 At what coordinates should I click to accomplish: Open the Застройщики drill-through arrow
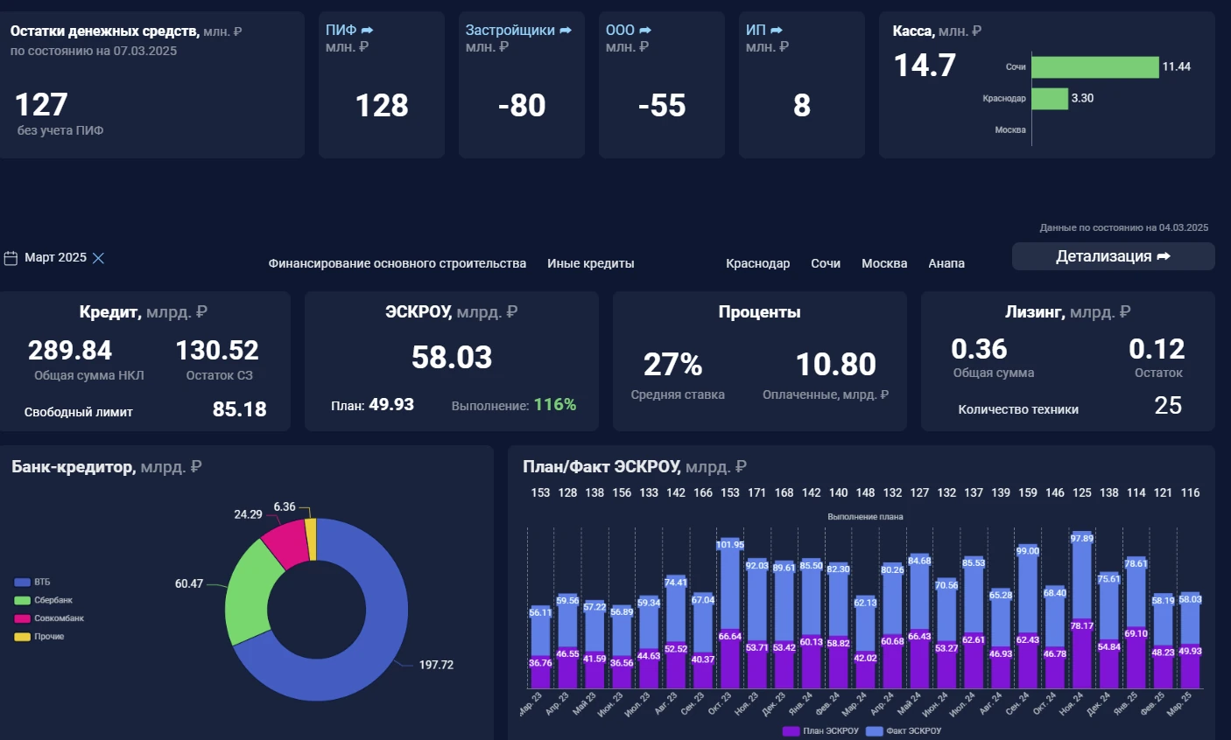coord(566,31)
